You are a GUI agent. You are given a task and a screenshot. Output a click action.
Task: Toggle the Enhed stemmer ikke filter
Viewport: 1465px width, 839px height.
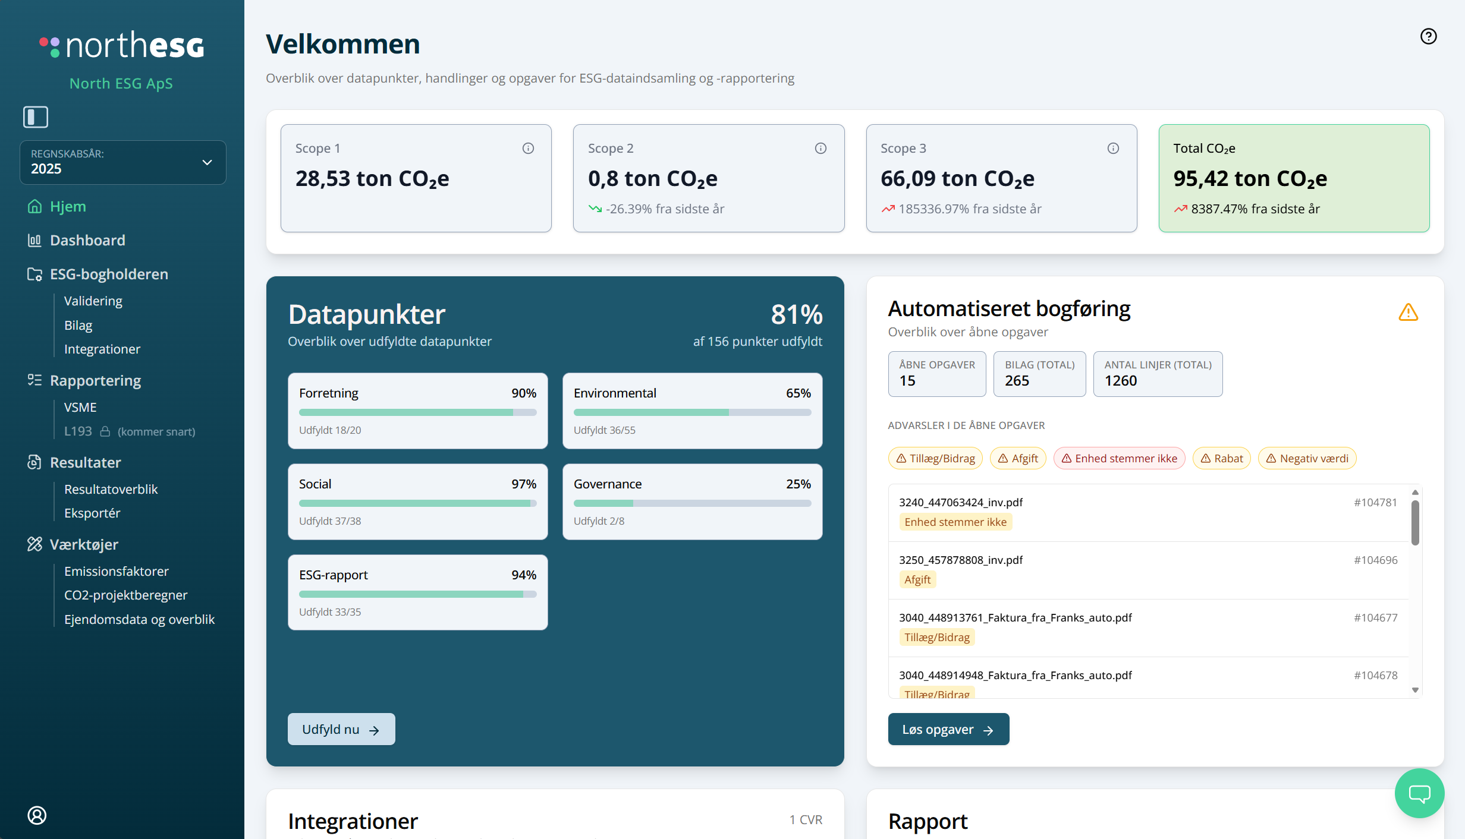coord(1119,458)
